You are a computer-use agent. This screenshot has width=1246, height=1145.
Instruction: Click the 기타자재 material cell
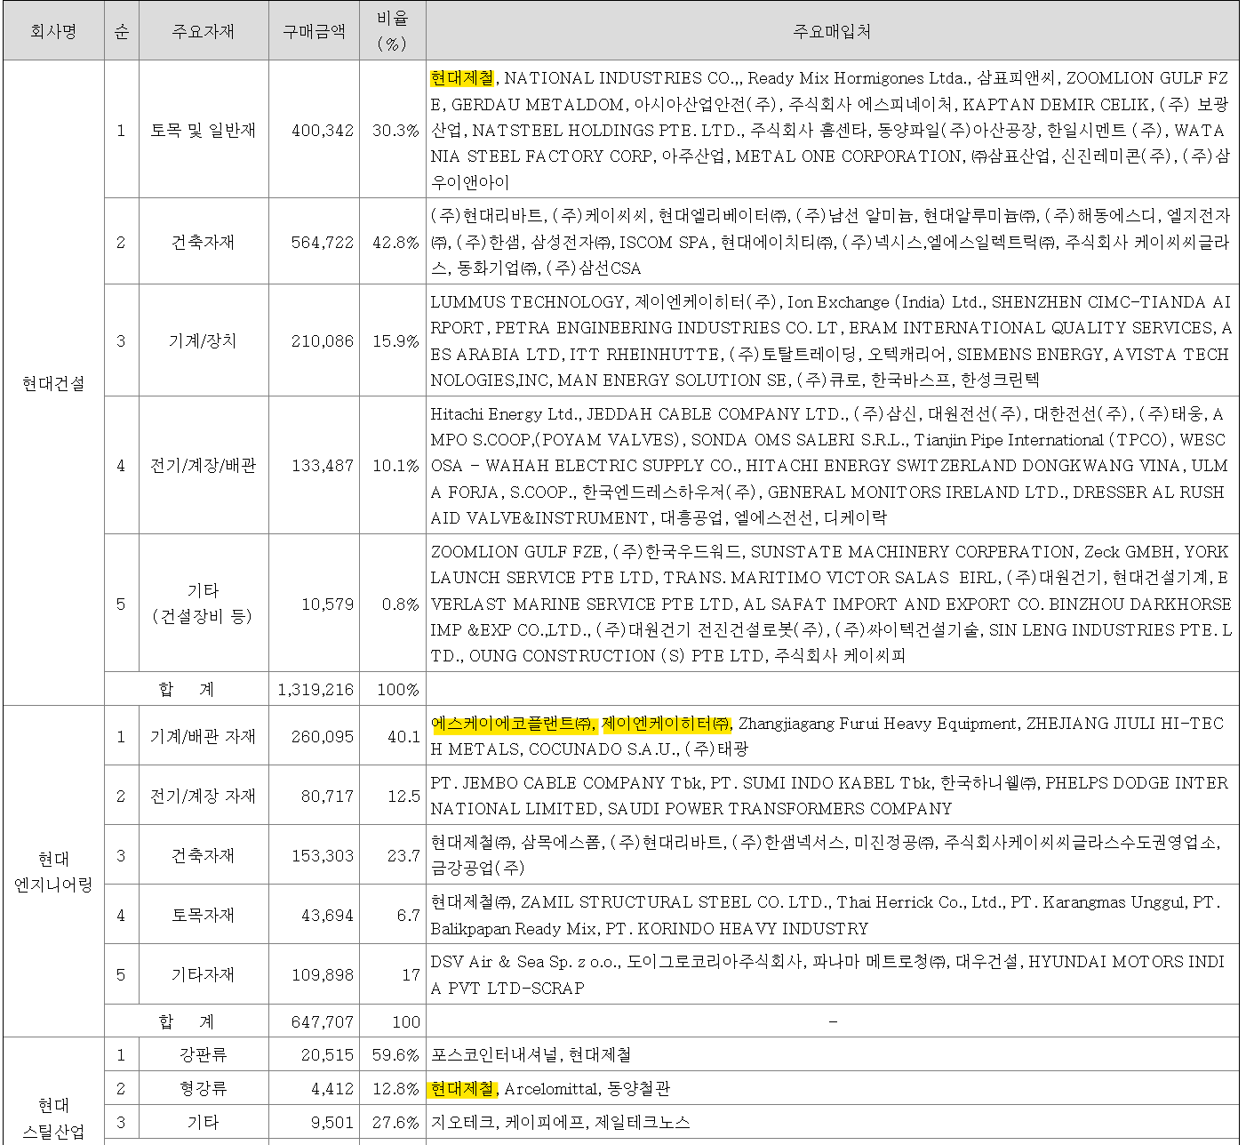click(204, 974)
